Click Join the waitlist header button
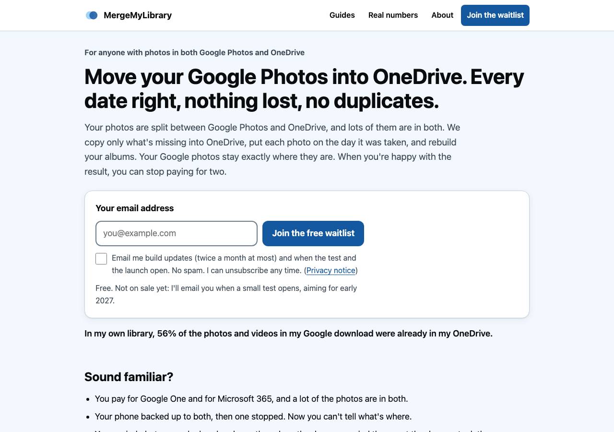The height and width of the screenshot is (432, 614). [x=495, y=15]
